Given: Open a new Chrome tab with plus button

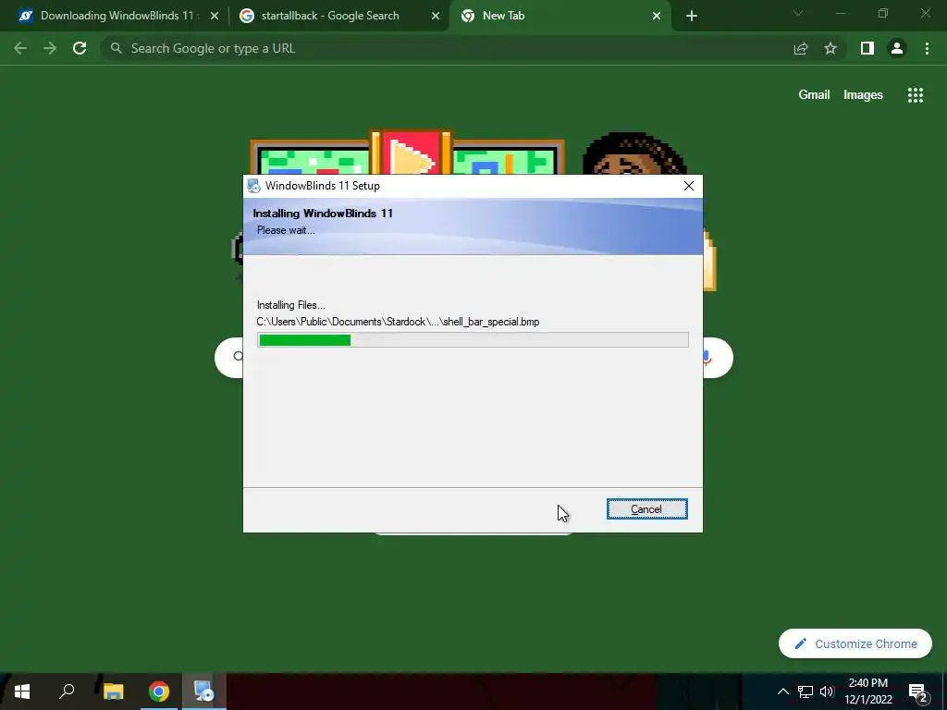Looking at the screenshot, I should [x=692, y=17].
